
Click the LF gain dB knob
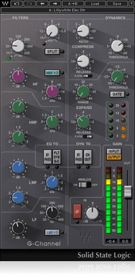18,228
